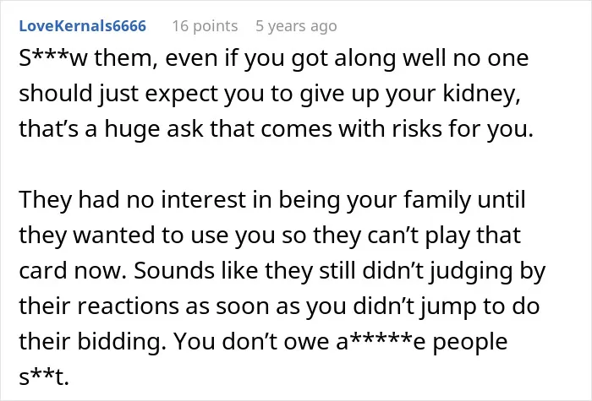Click the 16 points score label
Image resolution: width=592 pixels, height=401 pixels.
point(205,26)
